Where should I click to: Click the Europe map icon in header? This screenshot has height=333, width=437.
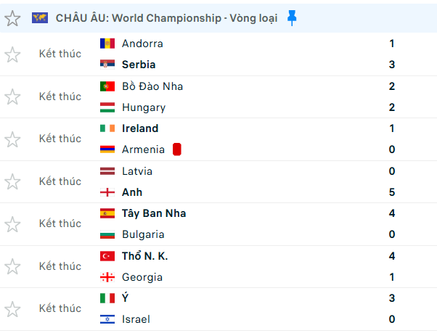pyautogui.click(x=40, y=18)
